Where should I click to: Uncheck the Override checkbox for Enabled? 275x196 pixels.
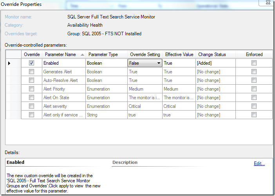(x=32, y=63)
